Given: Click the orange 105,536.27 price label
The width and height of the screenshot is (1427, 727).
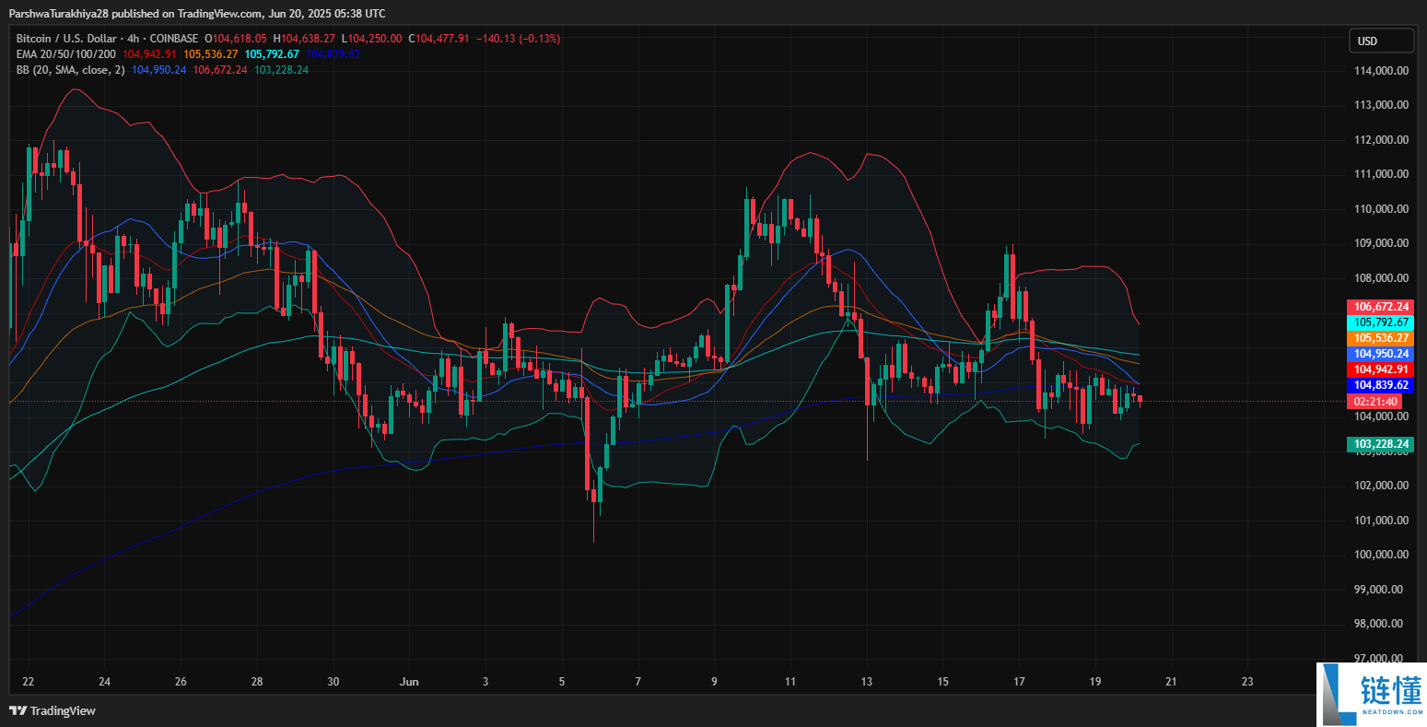Looking at the screenshot, I should pyautogui.click(x=1379, y=338).
